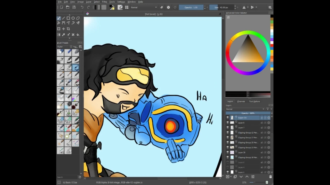Move selected layer down
The image size is (330, 185).
point(241,177)
